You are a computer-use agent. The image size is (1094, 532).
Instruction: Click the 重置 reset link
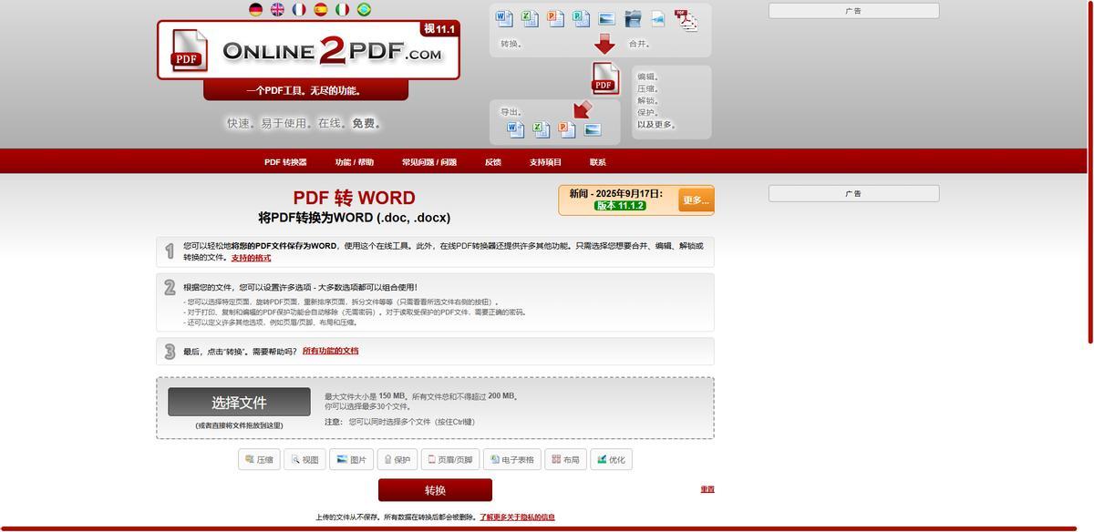707,489
